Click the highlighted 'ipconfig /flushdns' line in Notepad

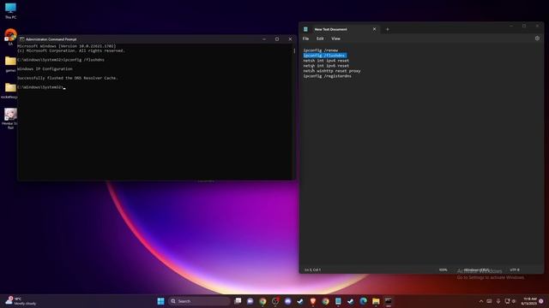(324, 56)
